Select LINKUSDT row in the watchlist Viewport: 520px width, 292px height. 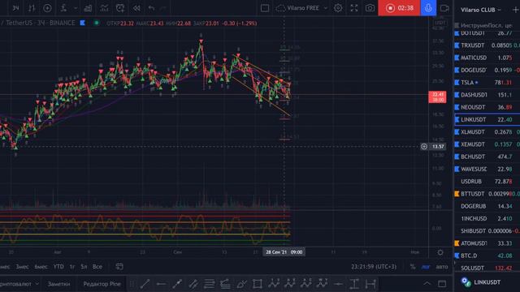coord(487,119)
